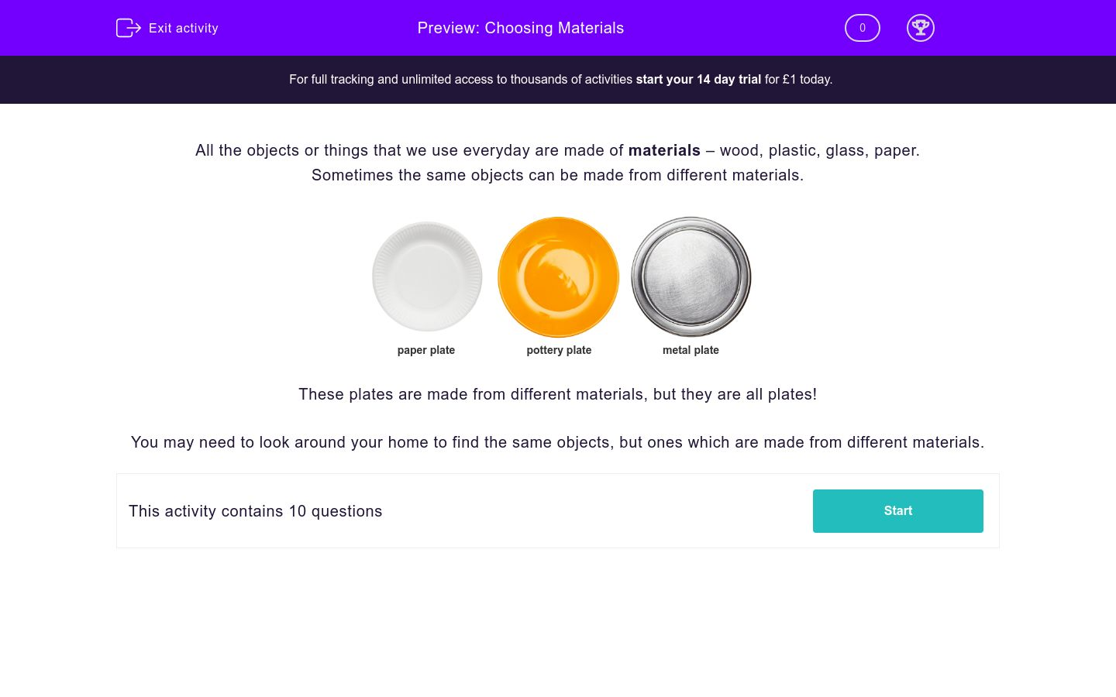This screenshot has width=1116, height=697.
Task: Click 'This activity contains 10 questions' text
Action: (x=256, y=511)
